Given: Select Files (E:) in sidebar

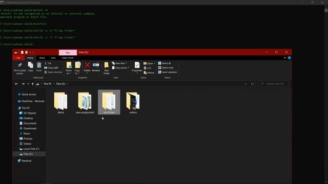Looking at the screenshot, I should tap(29, 154).
